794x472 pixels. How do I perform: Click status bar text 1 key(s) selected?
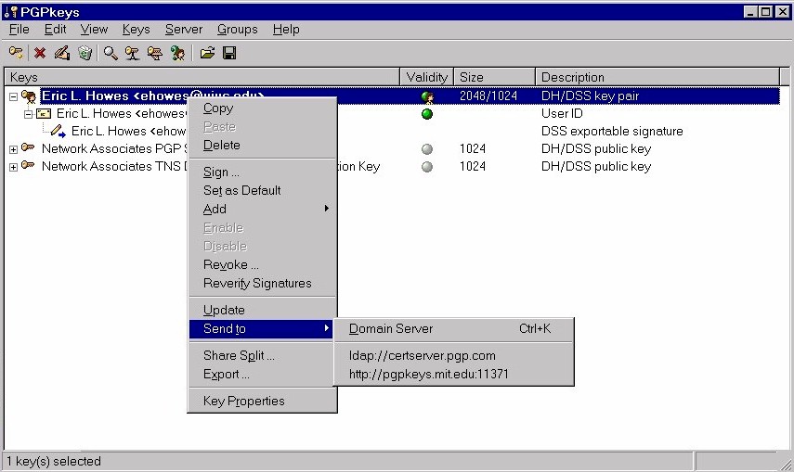pyautogui.click(x=54, y=462)
